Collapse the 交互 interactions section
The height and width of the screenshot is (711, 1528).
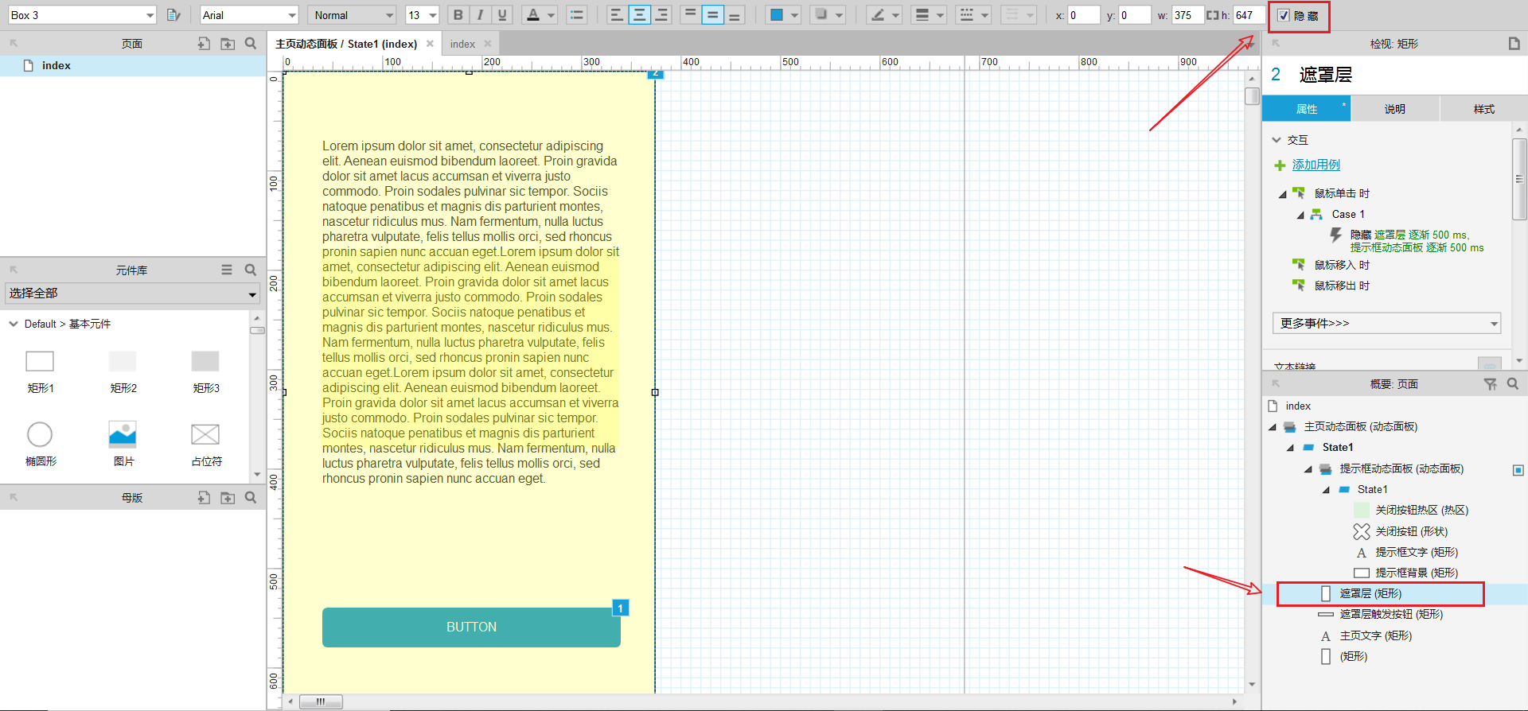coord(1277,140)
